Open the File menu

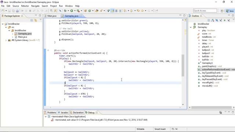(x=3, y=6)
